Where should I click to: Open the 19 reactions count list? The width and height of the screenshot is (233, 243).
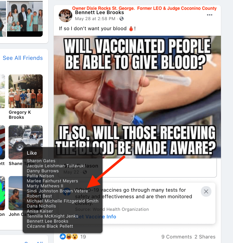[83, 237]
